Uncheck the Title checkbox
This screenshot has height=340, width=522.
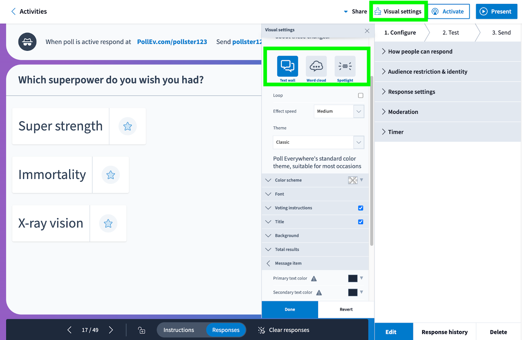click(x=361, y=222)
